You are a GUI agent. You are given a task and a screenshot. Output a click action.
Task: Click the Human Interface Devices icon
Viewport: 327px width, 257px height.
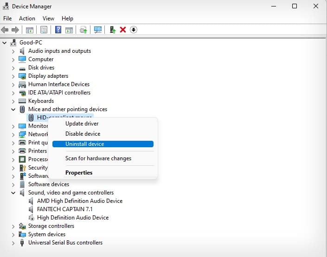(x=22, y=85)
